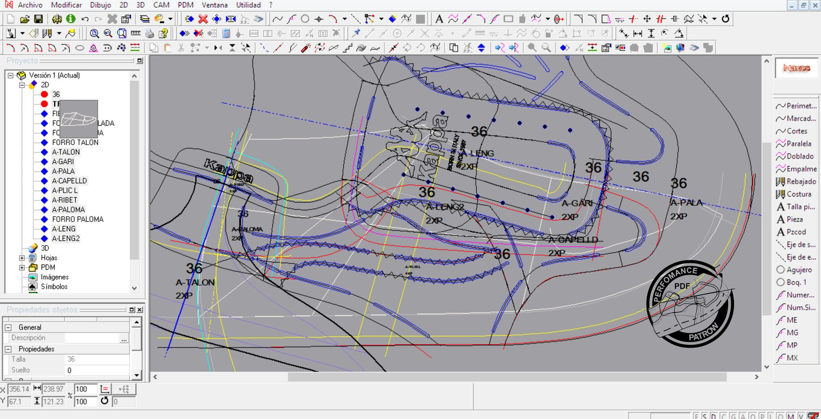Open the Utilidad menu

tap(248, 5)
